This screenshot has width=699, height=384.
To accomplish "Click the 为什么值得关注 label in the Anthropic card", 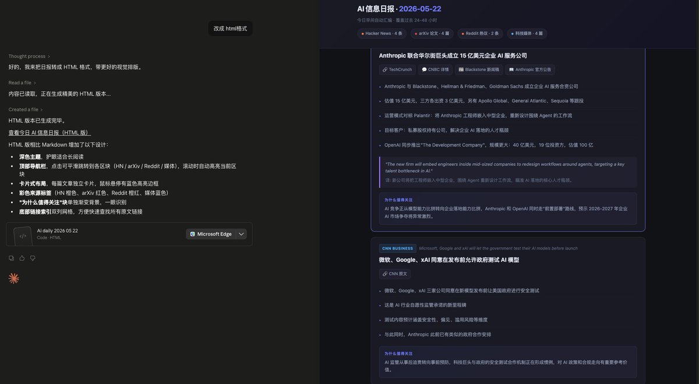I will coord(398,200).
